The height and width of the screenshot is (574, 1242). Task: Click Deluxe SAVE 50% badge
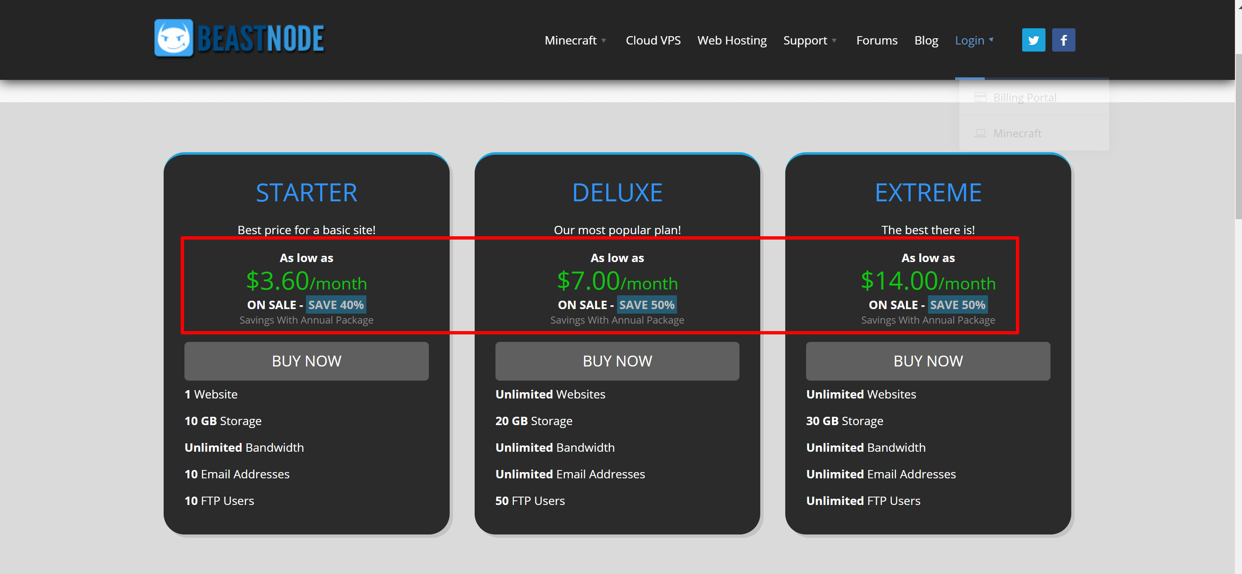point(647,305)
